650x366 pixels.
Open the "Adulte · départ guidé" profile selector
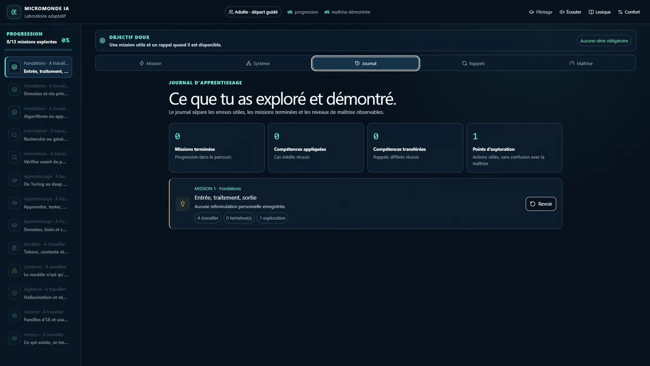point(253,12)
